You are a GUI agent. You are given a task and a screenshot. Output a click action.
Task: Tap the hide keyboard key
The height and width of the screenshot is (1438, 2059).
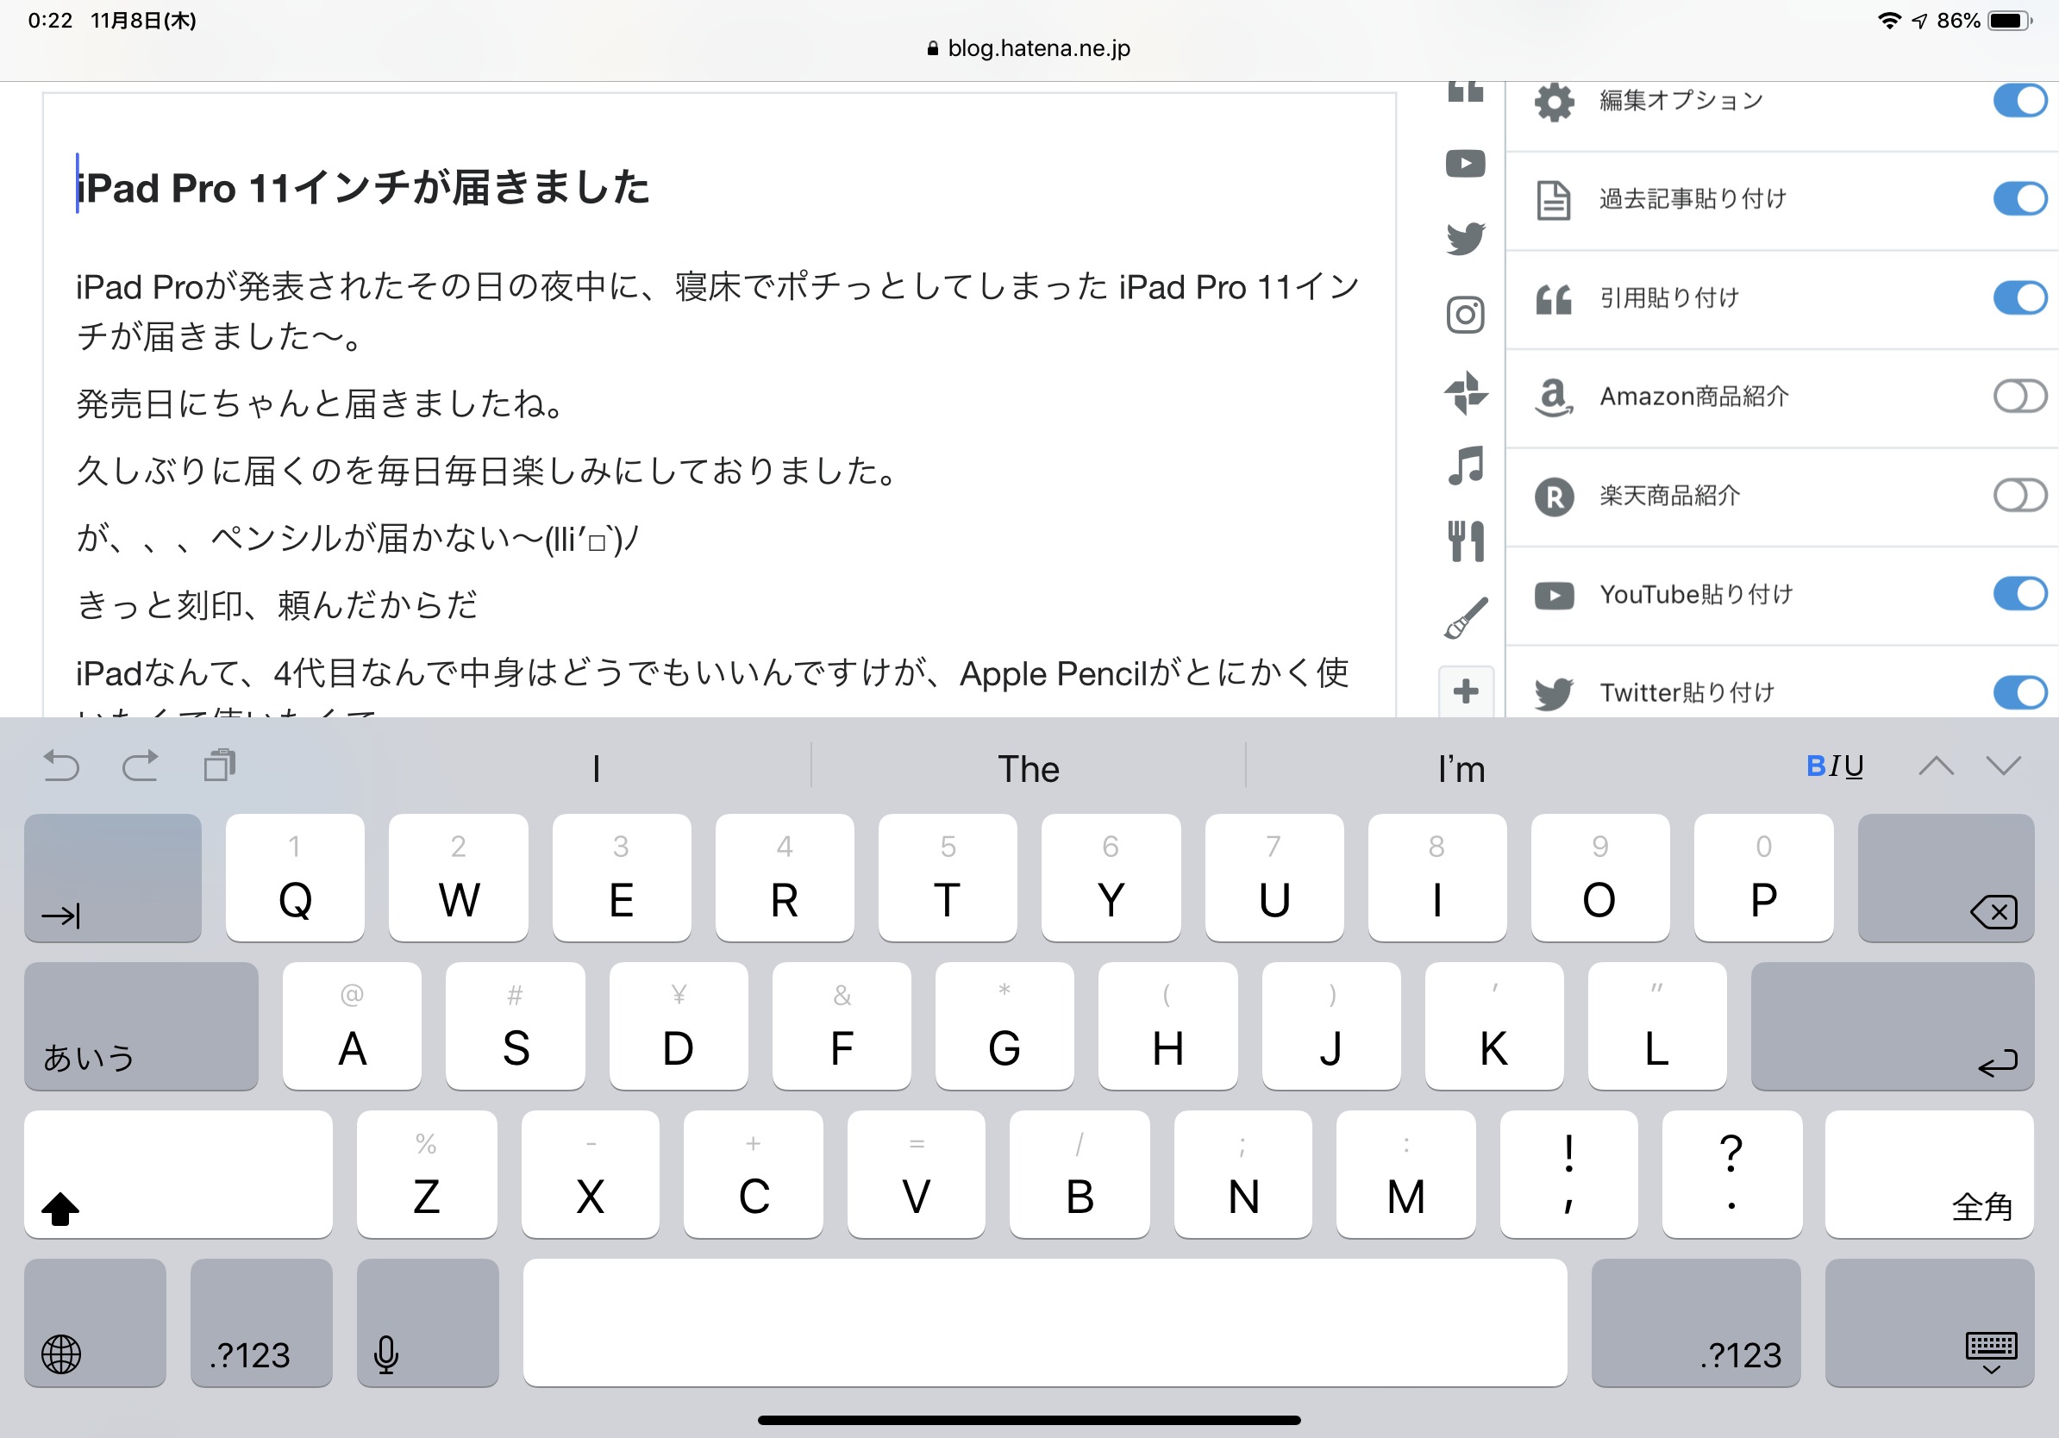[1928, 1322]
